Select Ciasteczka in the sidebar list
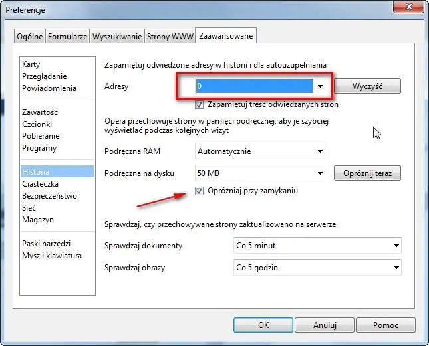This screenshot has height=346, width=429. 40,184
